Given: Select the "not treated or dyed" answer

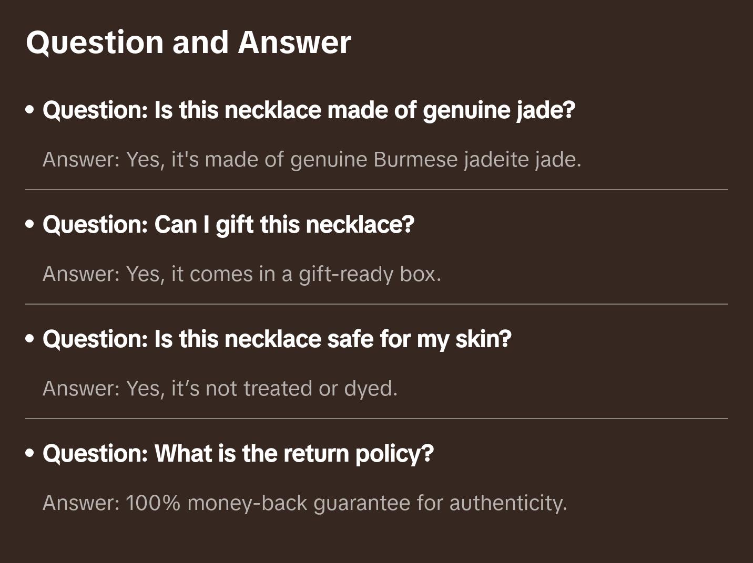Looking at the screenshot, I should (220, 388).
